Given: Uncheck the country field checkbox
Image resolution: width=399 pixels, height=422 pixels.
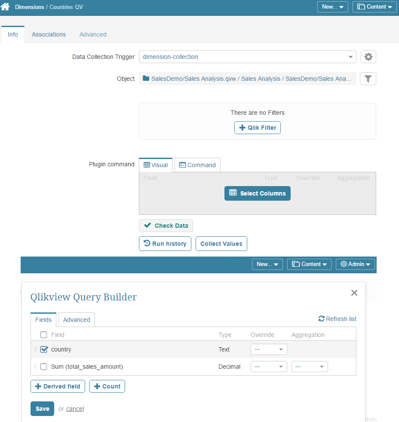Looking at the screenshot, I should click(43, 349).
